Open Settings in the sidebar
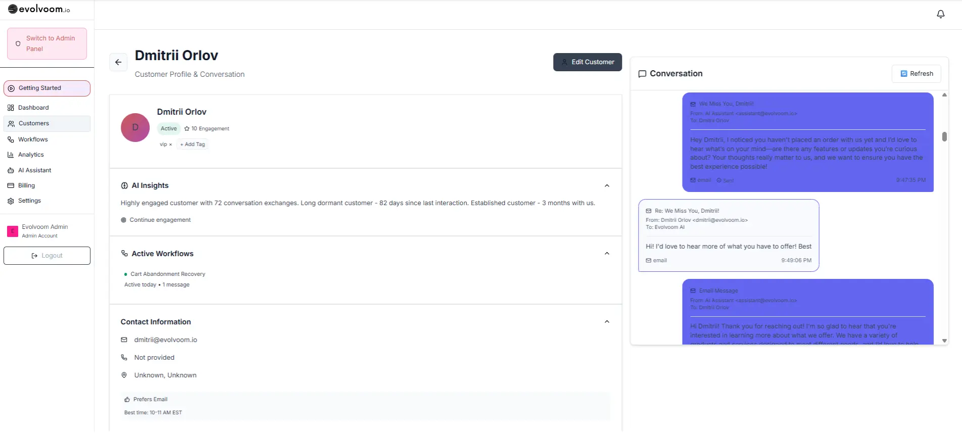This screenshot has height=433, width=962. (x=47, y=201)
